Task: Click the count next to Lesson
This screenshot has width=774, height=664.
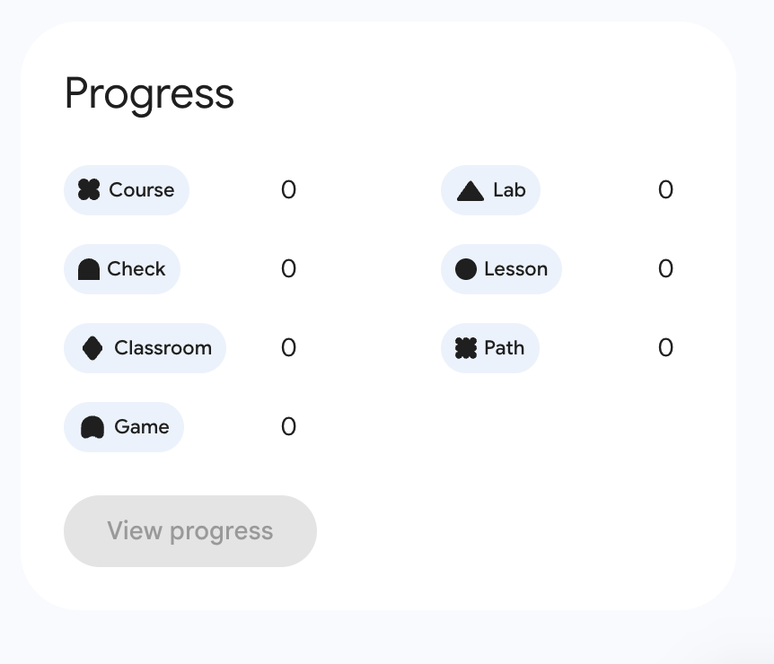Action: coord(665,269)
